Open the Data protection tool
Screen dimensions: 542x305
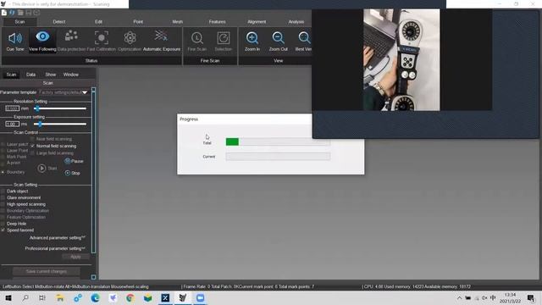(x=71, y=36)
